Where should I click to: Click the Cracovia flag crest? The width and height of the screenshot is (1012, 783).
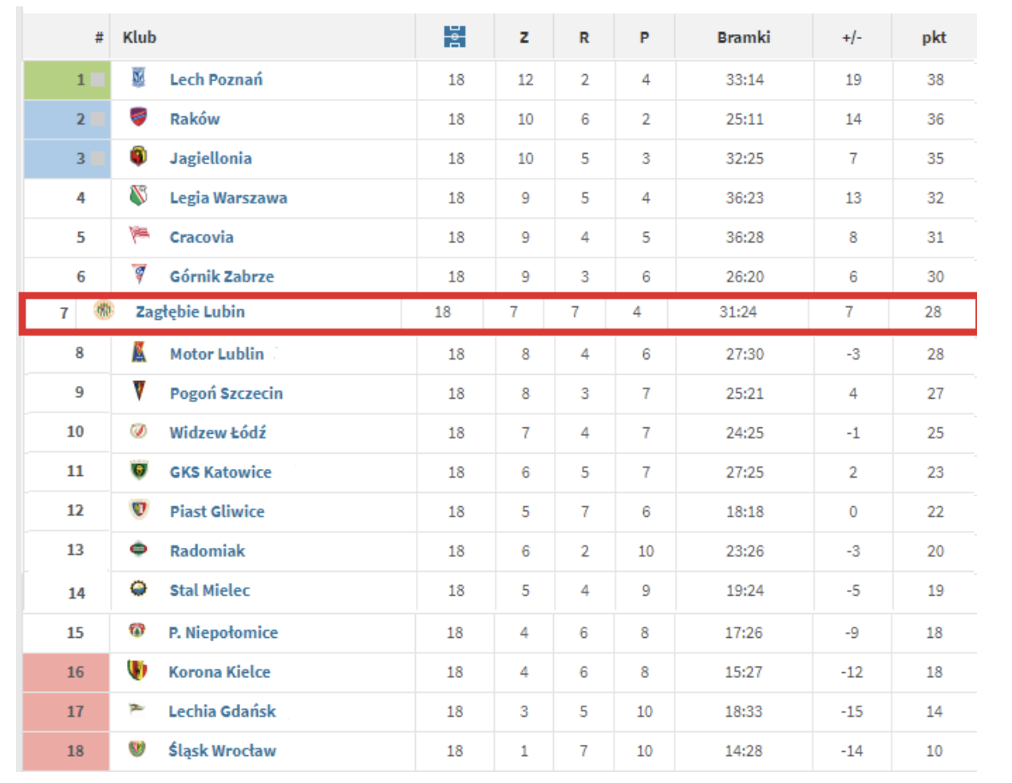139,235
